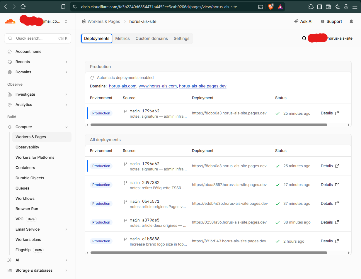This screenshot has width=361, height=279.
Task: Click the Quick search input field
Action: pos(38,38)
